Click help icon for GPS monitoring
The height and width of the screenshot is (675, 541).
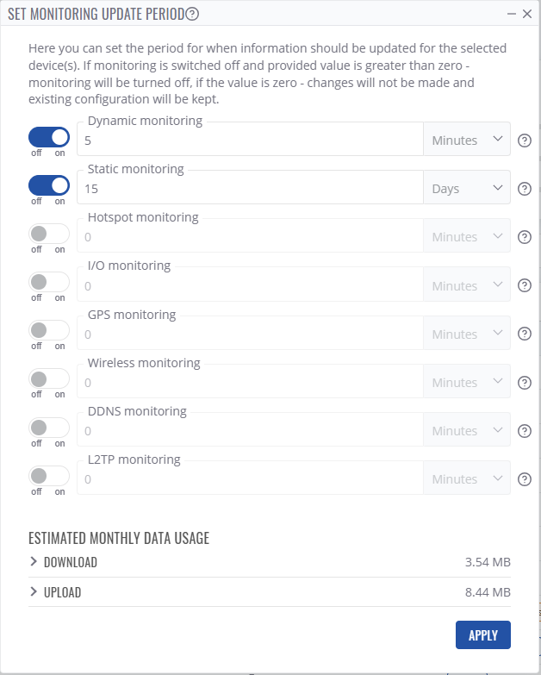click(524, 334)
